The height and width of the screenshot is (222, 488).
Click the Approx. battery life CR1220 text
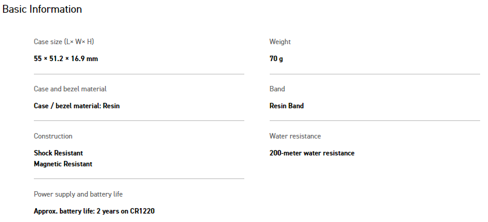(x=94, y=211)
